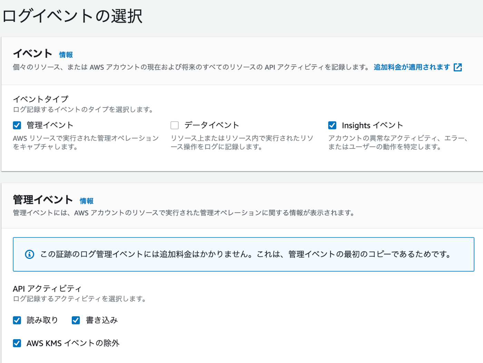Image resolution: width=483 pixels, height=363 pixels.
Task: Click the ログ記録するアクティビティを選択します text
Action: tap(80, 299)
